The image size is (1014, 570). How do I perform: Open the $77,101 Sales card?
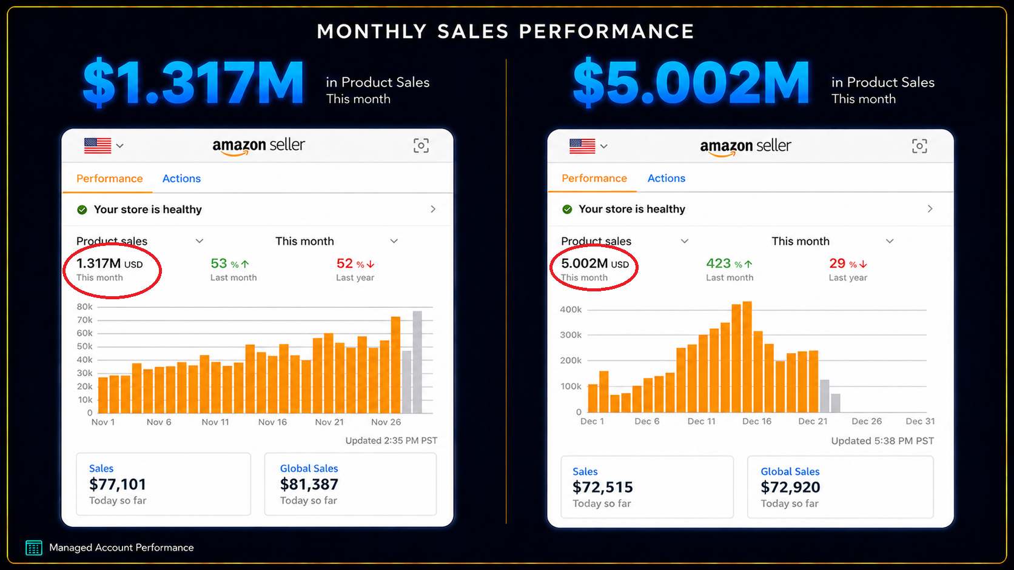[x=163, y=484]
